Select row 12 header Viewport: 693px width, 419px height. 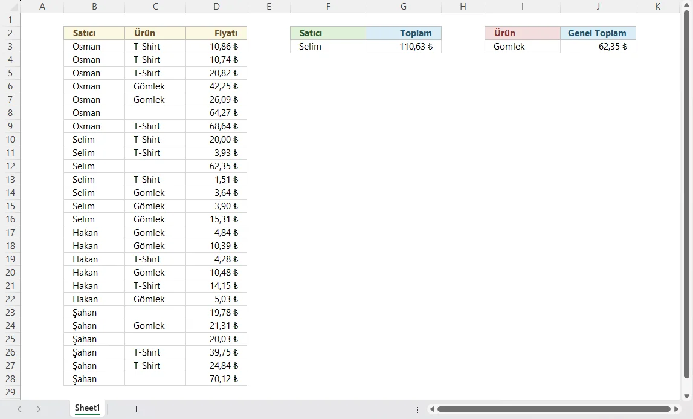coord(10,166)
